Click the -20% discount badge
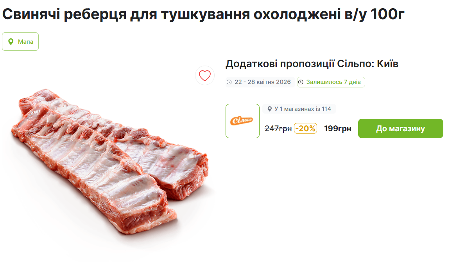The image size is (457, 262). click(x=305, y=128)
